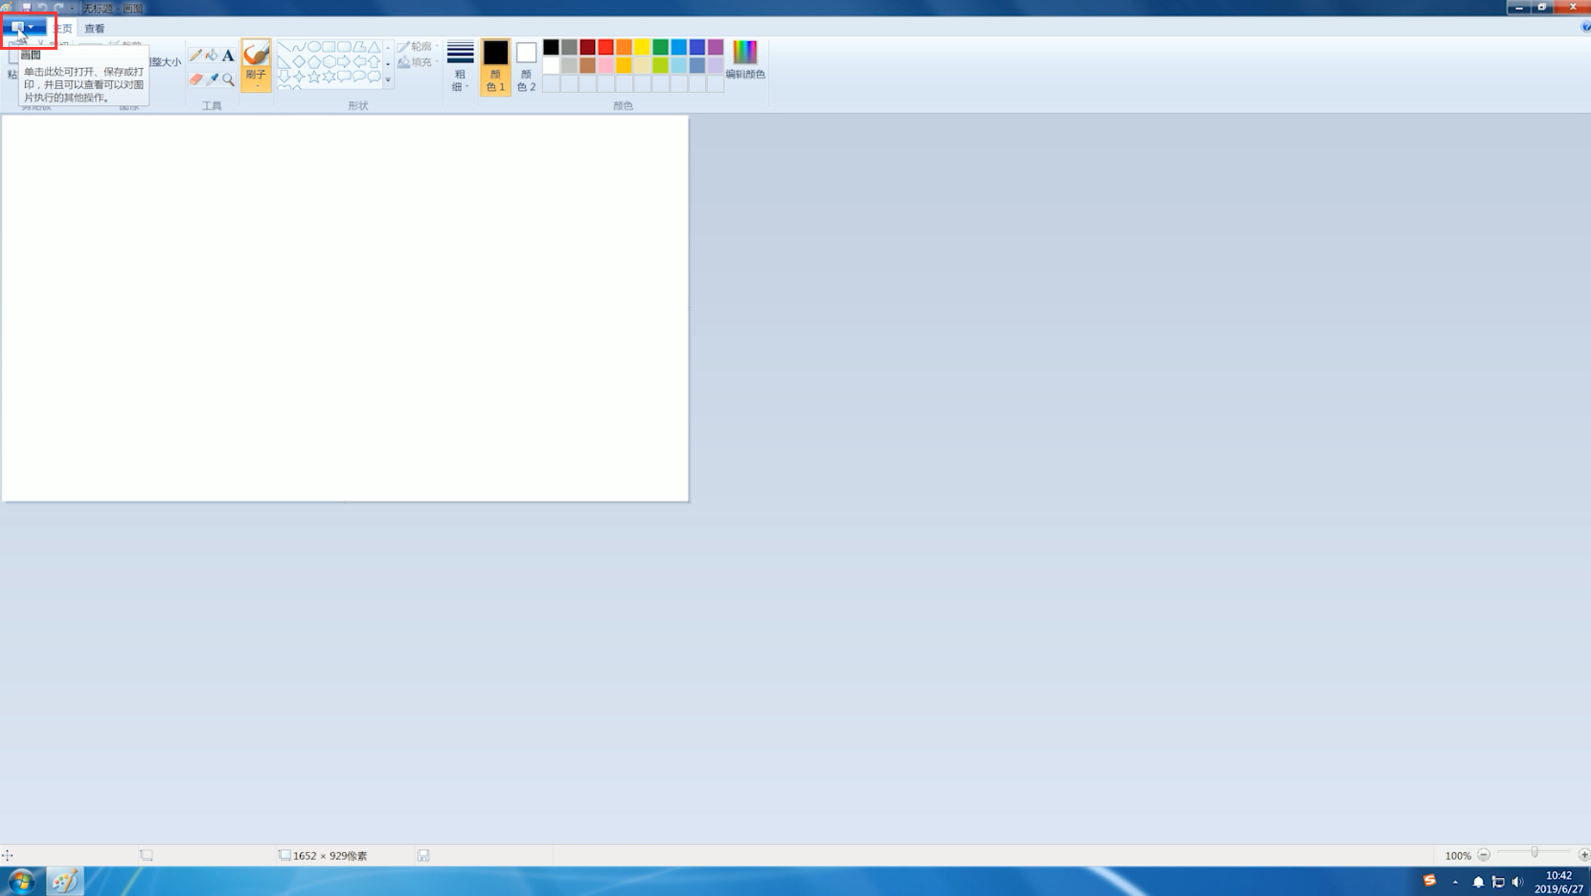Choose the green color swatch

(661, 47)
